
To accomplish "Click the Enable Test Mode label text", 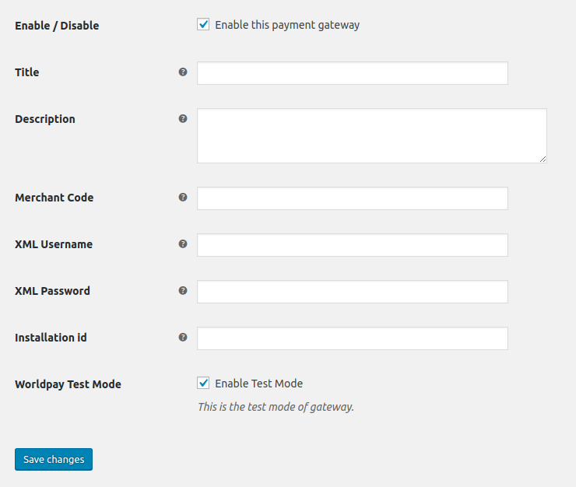I will (x=258, y=384).
